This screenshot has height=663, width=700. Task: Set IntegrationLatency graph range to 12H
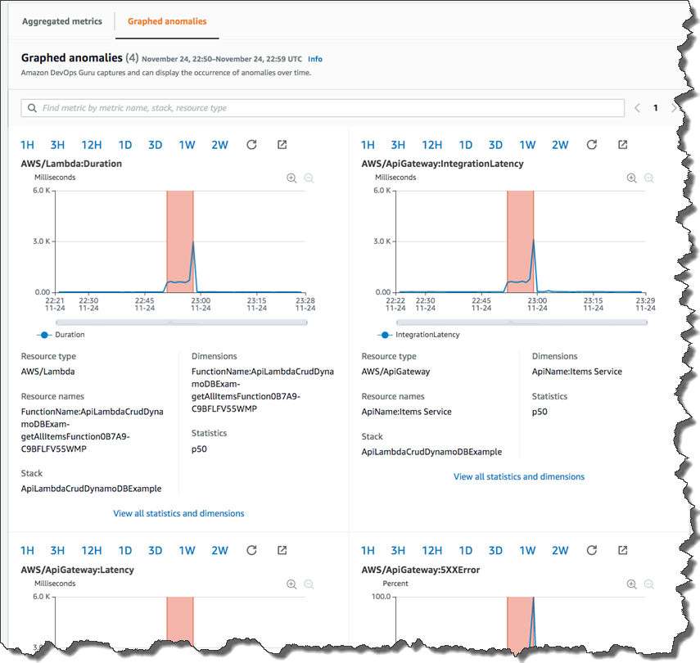click(x=432, y=145)
